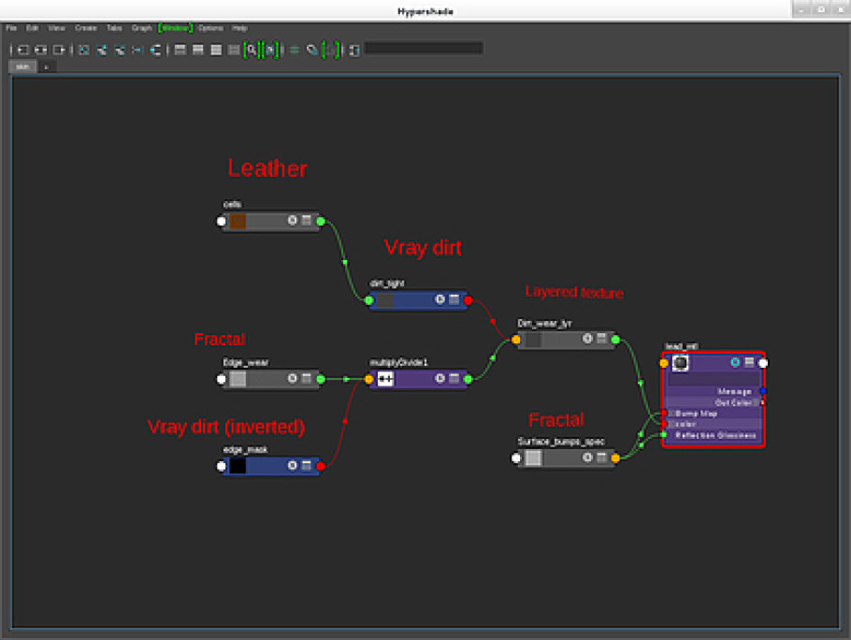Image resolution: width=851 pixels, height=640 pixels.
Task: Open the Graph menu
Action: [x=141, y=28]
